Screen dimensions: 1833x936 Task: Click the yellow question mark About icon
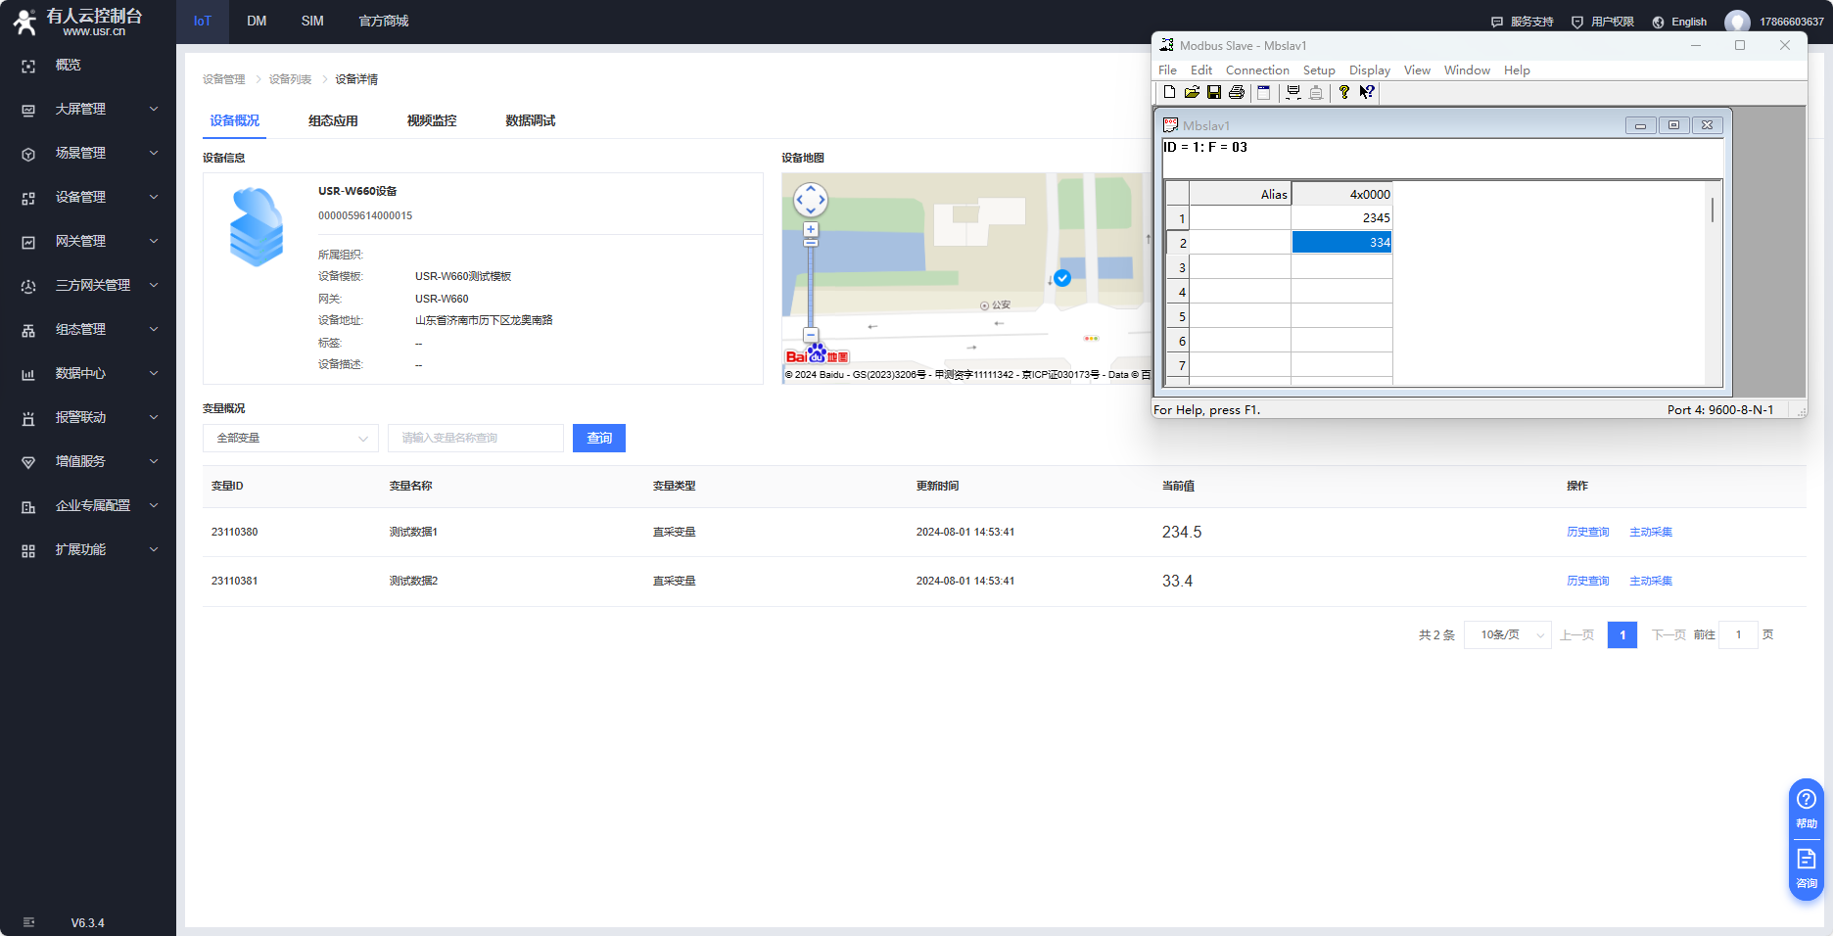pos(1344,92)
